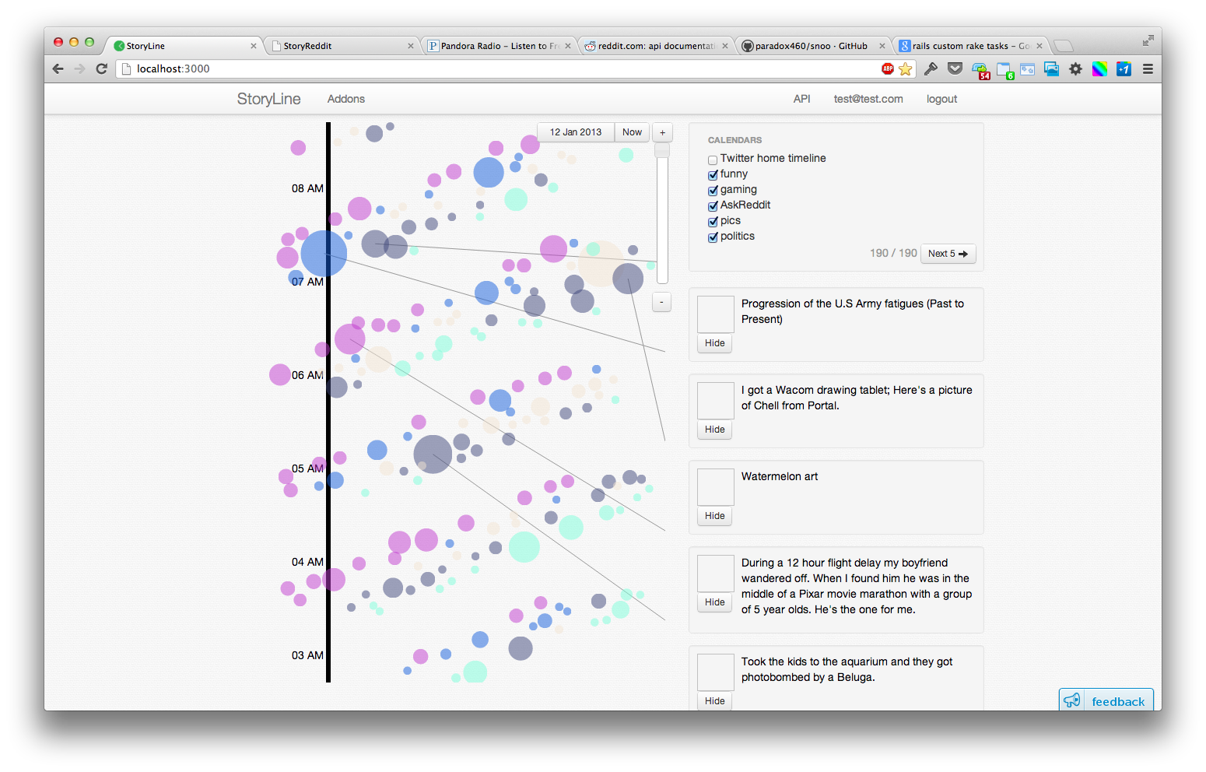Click the fullscreen arrows icon

(x=1148, y=40)
